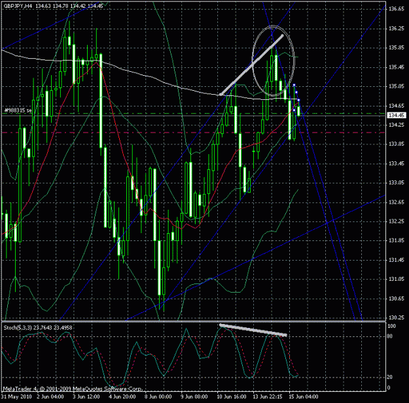Click the 131.45 price axis label

pyautogui.click(x=396, y=260)
